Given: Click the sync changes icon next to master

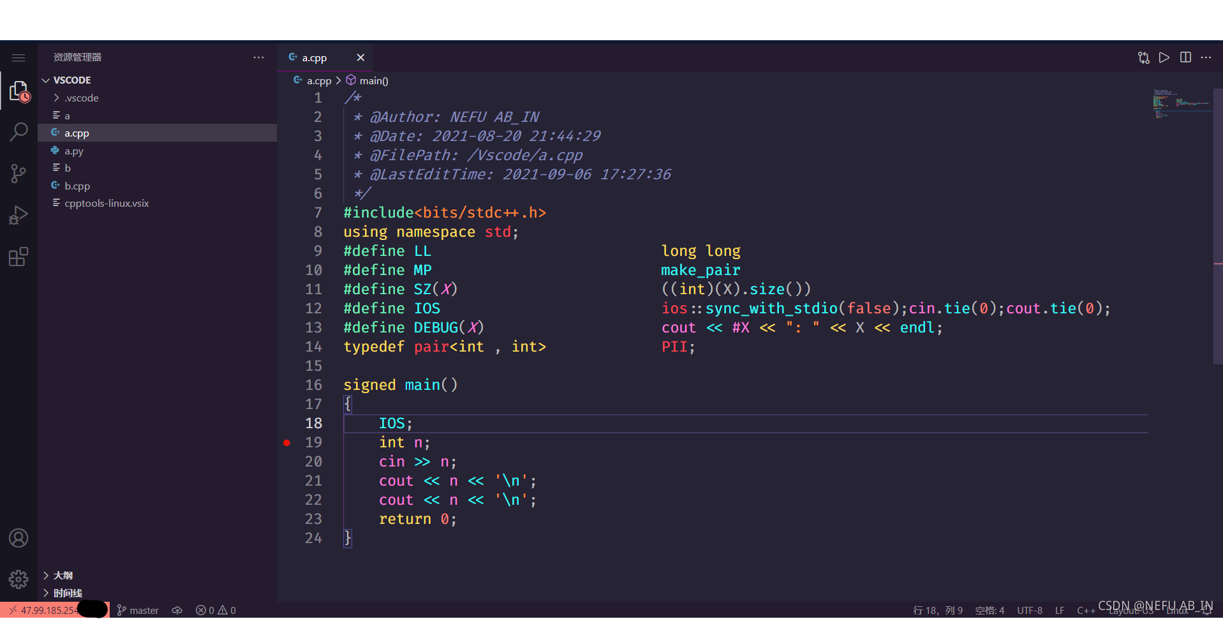Looking at the screenshot, I should 177,609.
